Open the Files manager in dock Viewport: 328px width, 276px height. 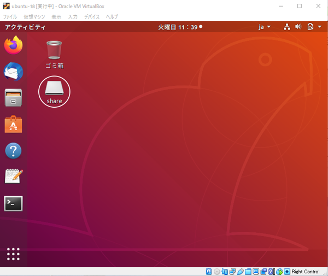(x=13, y=98)
